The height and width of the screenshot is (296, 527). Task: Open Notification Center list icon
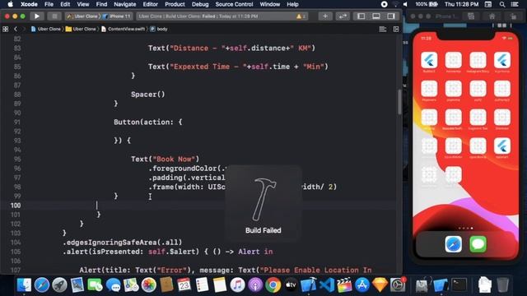click(515, 4)
